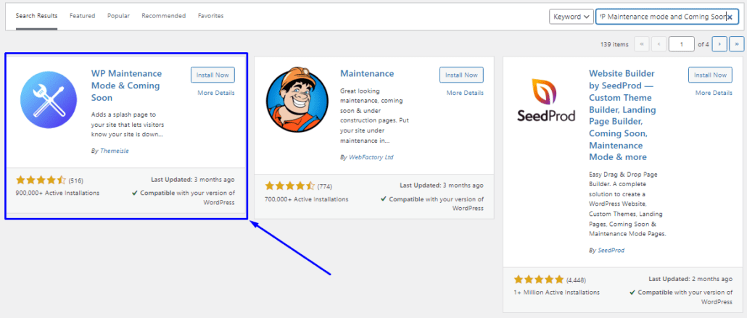Click the SeedProd compatibility checkmark
747x318 pixels.
pos(632,293)
